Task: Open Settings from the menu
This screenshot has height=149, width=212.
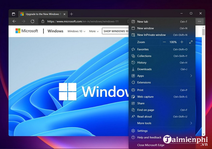Action: (162, 131)
